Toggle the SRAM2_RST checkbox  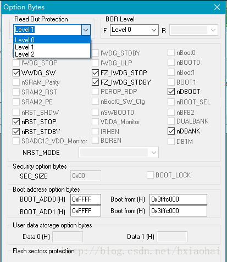(16, 92)
